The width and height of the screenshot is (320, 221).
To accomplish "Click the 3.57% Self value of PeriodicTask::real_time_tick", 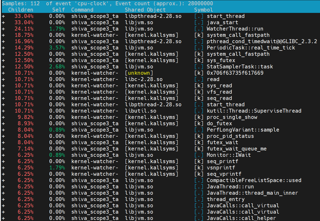I will point(57,48).
